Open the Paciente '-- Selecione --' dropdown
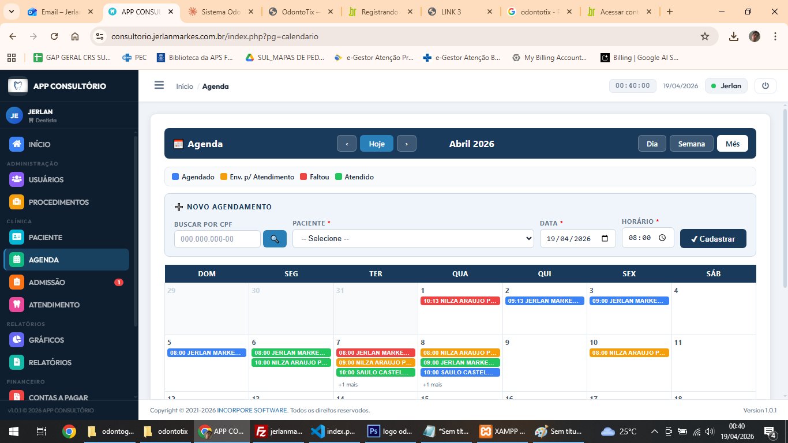Screen dimensions: 788x443 click(x=412, y=238)
